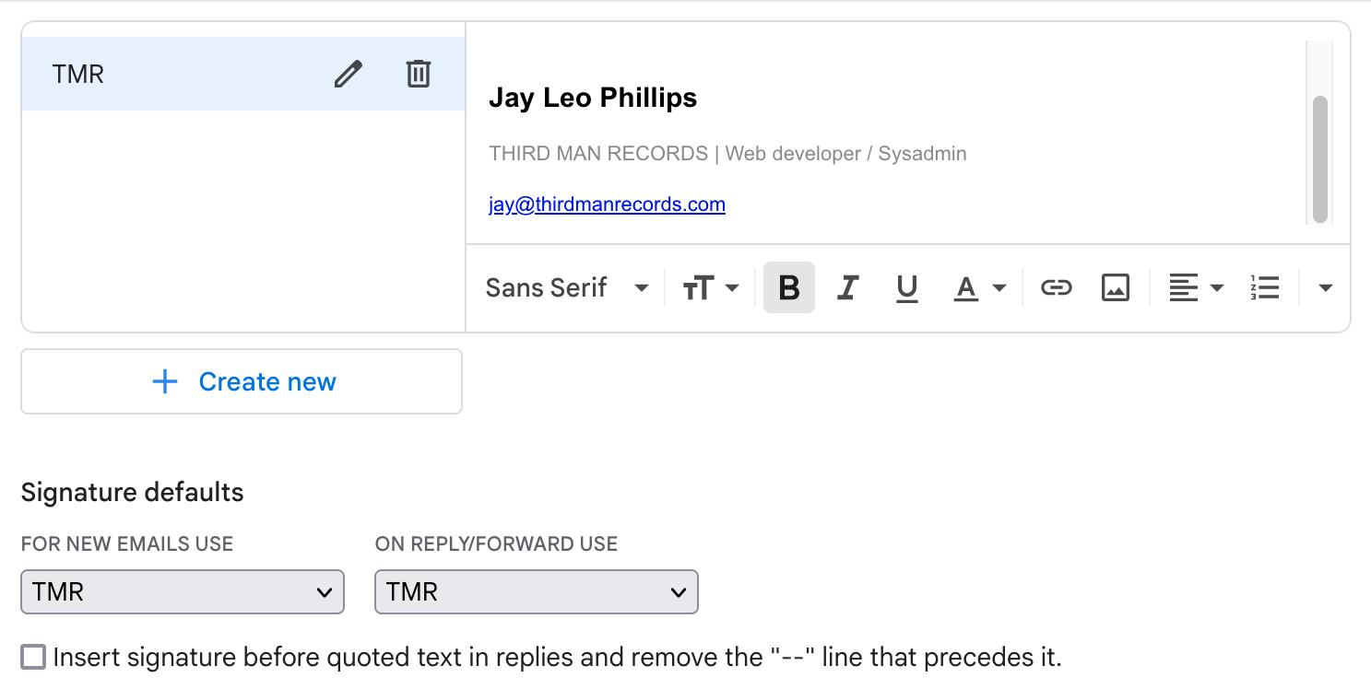Open the On Reply/Forward Use dropdown
Screen dimensions: 1371x689
coord(537,592)
